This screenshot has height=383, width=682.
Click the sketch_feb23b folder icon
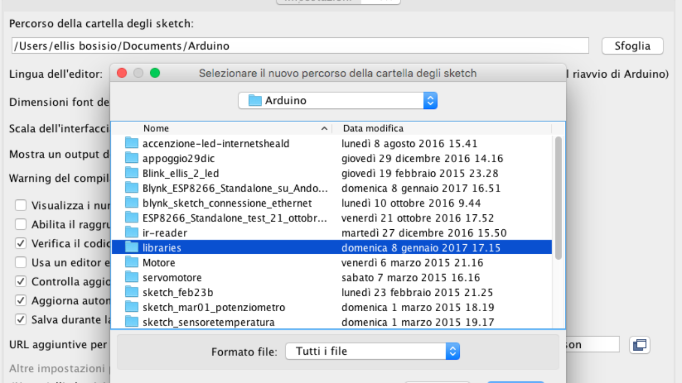tap(131, 293)
